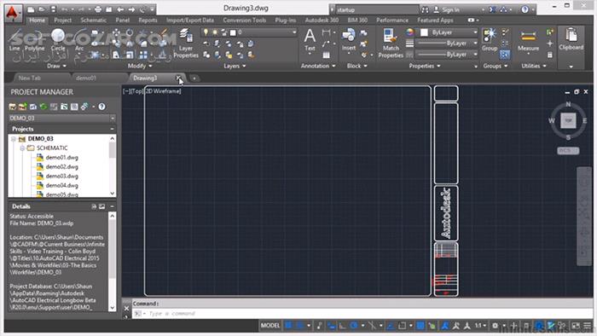This screenshot has width=597, height=336.
Task: Click the Insert block tool
Action: pos(348,41)
